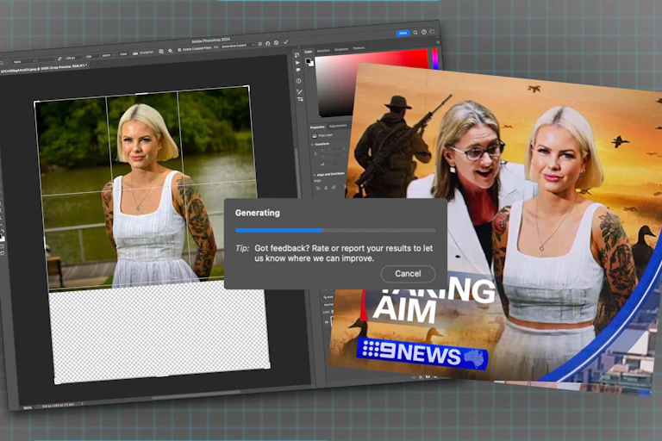Open the crop settings gear icon
Screen dimensions: 662x441
tap(170, 51)
